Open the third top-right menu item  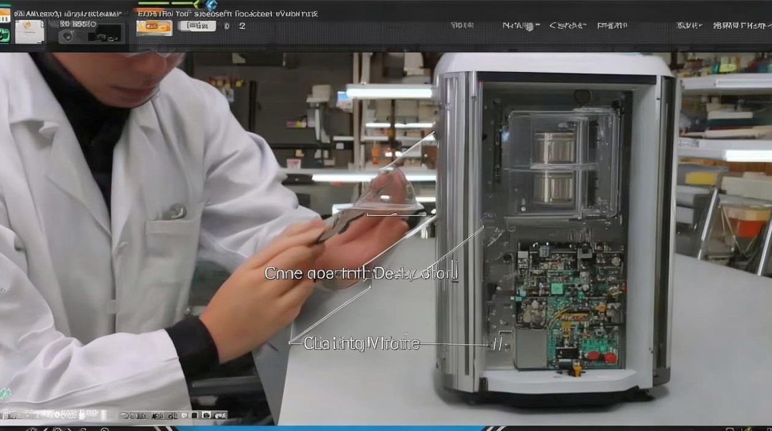point(568,26)
